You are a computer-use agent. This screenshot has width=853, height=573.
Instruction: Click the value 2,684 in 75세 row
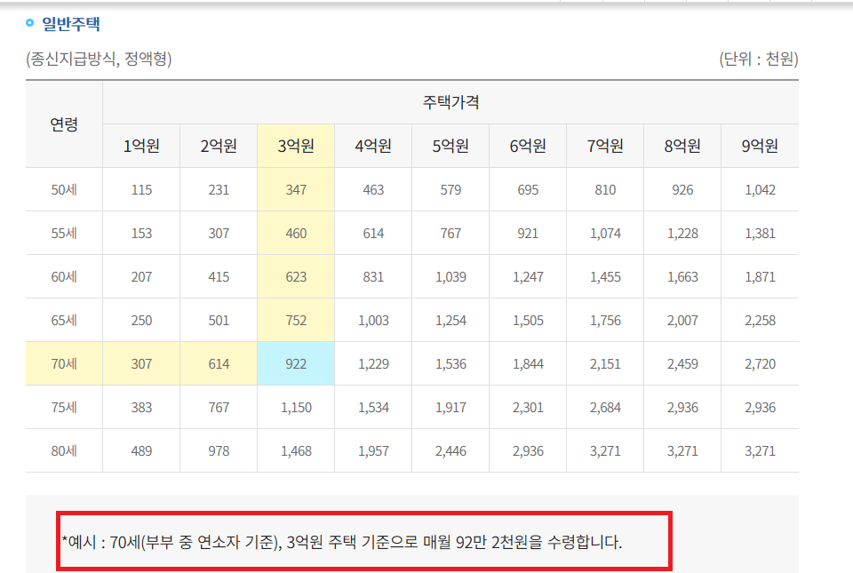[605, 407]
